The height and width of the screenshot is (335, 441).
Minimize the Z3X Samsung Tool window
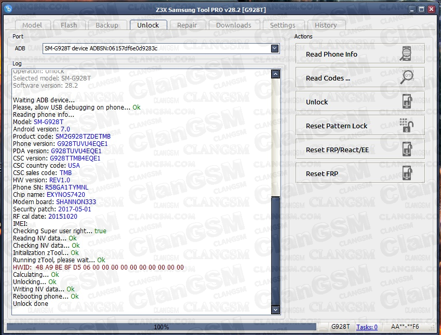pyautogui.click(x=412, y=9)
